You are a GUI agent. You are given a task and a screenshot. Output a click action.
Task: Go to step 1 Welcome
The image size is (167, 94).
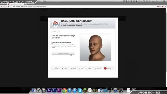pyautogui.click(x=55, y=68)
